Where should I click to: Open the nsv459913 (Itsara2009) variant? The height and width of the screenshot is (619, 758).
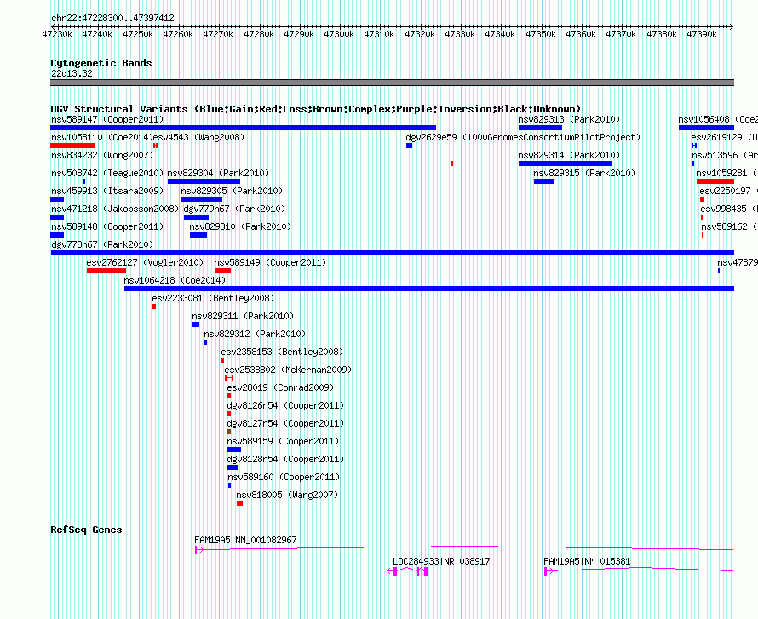[107, 191]
